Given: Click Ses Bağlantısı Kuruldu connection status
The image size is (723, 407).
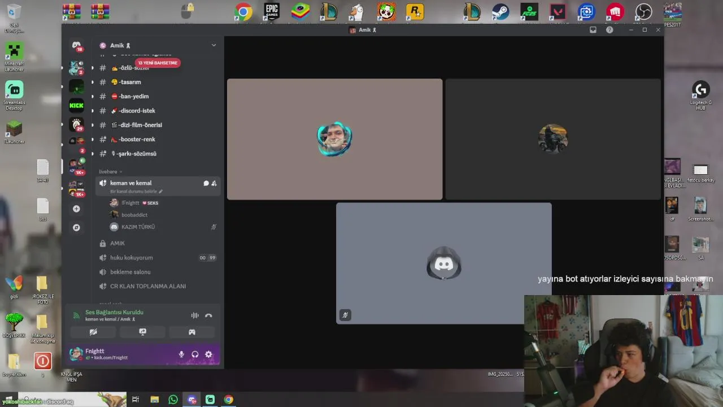Looking at the screenshot, I should pyautogui.click(x=114, y=312).
